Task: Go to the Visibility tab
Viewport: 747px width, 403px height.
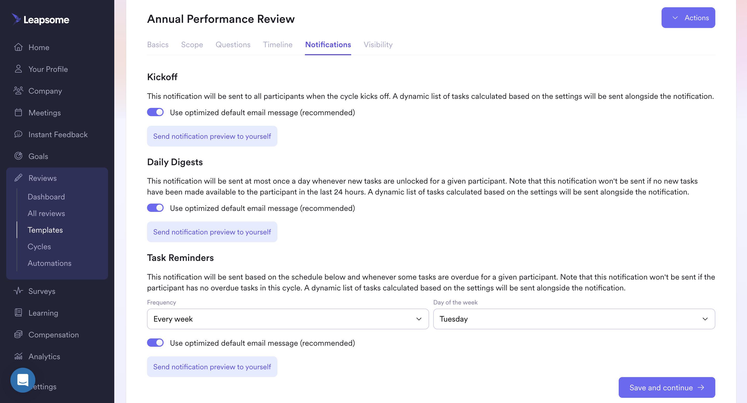Action: (378, 45)
